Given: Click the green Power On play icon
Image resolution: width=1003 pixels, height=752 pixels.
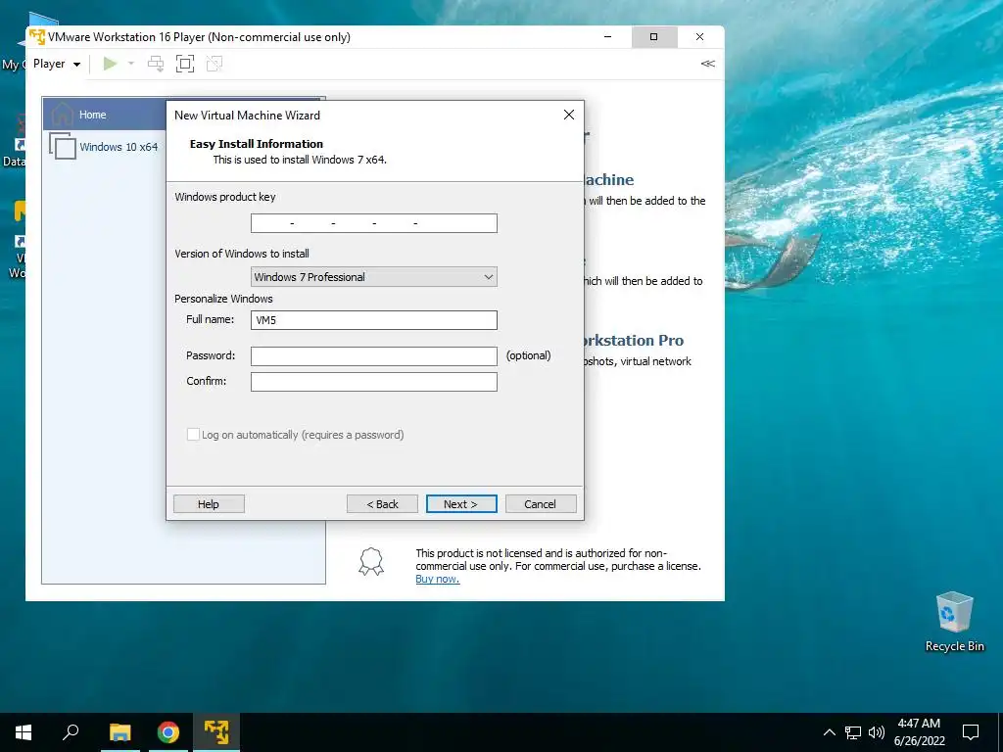Looking at the screenshot, I should (x=110, y=64).
